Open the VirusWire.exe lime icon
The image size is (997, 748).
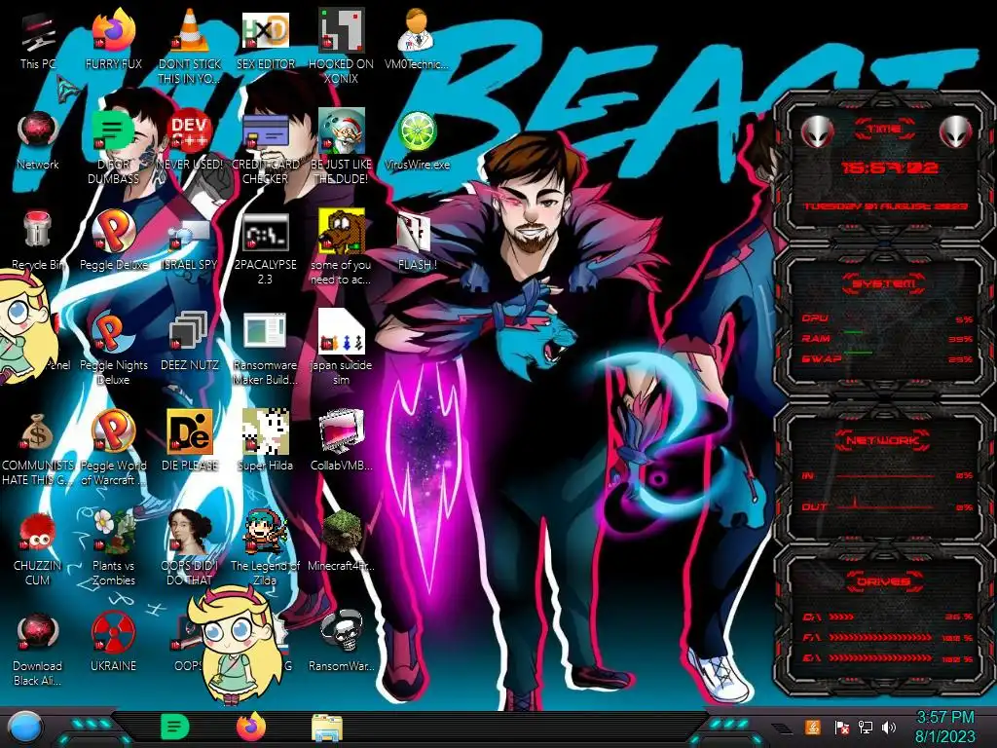tap(417, 140)
